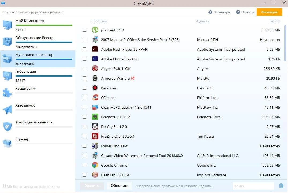Click the CleanMyPC entry icon in the list
Screen dimensions: 288x193
coord(95,107)
